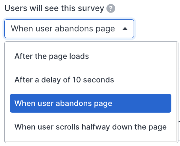
Task: Select "When user scrolls halfway down the page"
Action: click(90, 127)
